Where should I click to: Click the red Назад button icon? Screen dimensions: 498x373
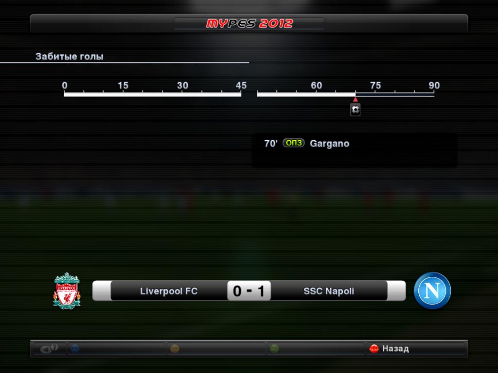(374, 349)
